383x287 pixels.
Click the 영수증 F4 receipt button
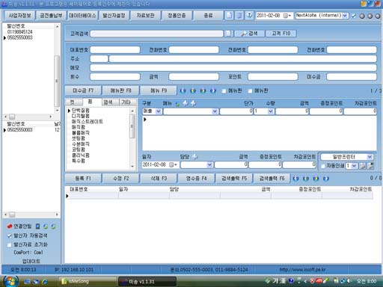tap(197, 179)
